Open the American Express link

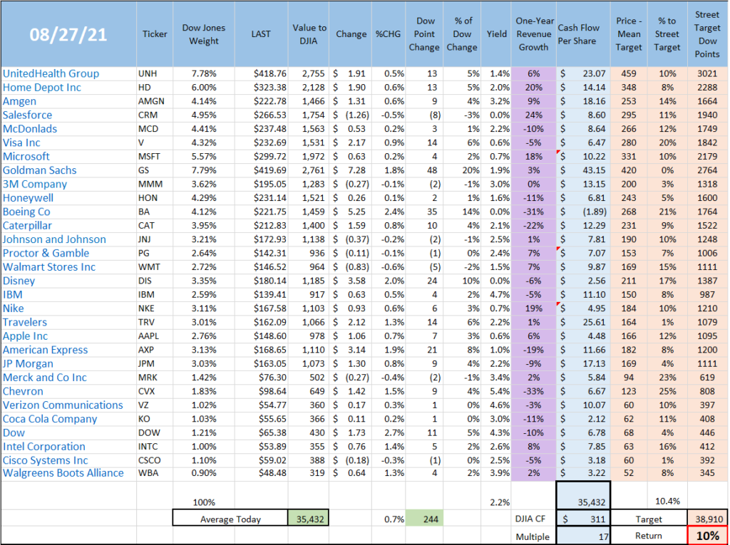click(45, 350)
